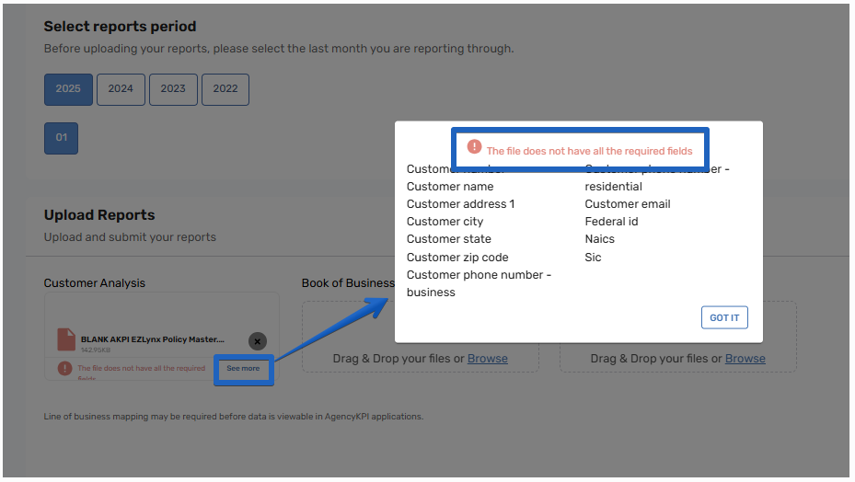Click Browse link under Book of Business
Image resolution: width=855 pixels, height=482 pixels.
487,359
